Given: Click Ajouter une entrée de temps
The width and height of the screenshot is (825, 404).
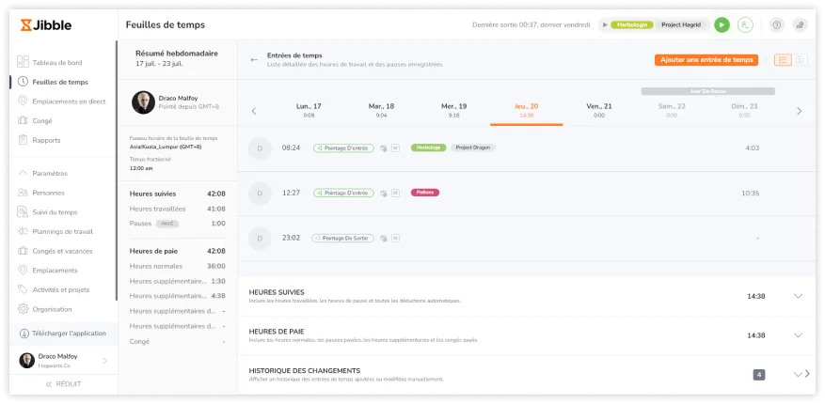Looking at the screenshot, I should click(706, 60).
